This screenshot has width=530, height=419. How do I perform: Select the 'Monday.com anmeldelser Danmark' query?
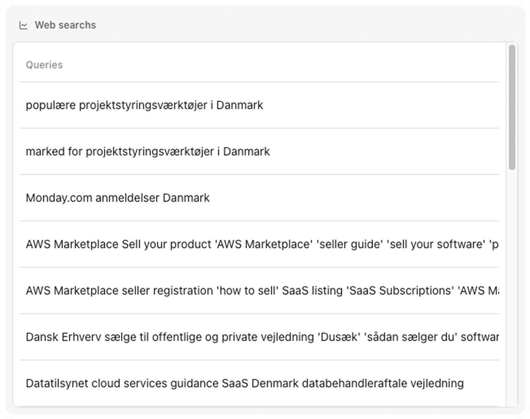coord(118,198)
